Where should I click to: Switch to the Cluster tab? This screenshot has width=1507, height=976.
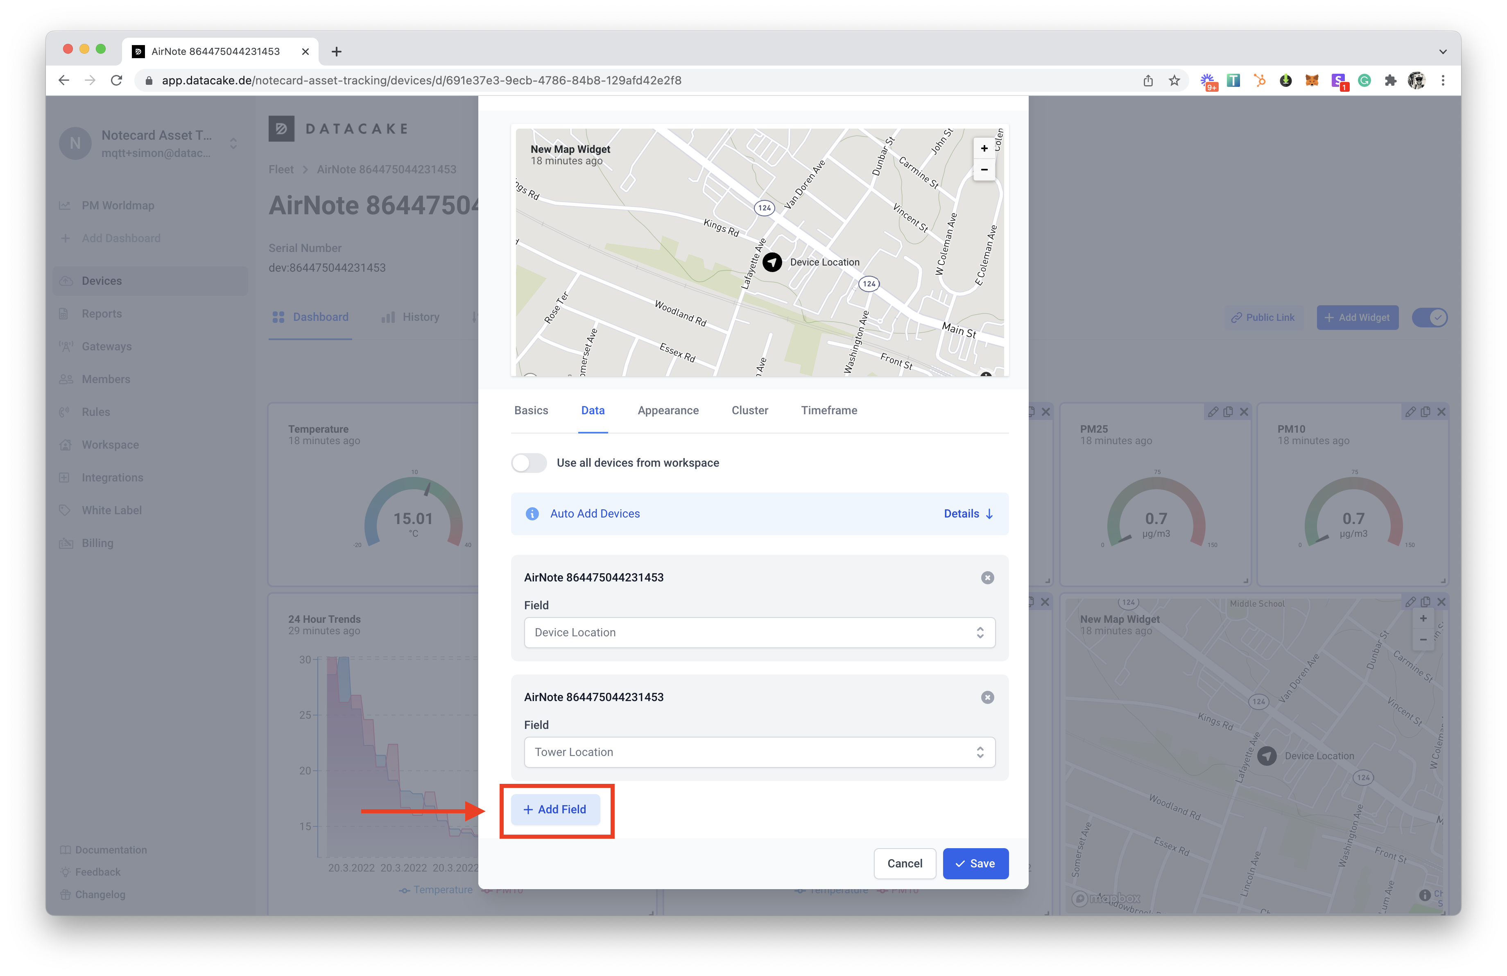click(750, 411)
